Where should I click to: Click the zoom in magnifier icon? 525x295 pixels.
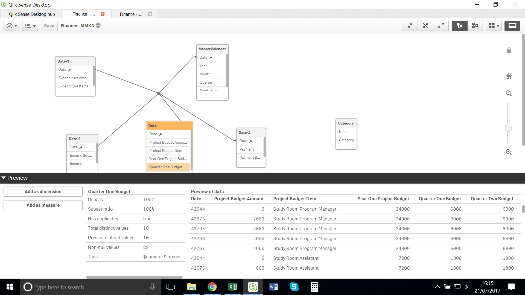tap(509, 93)
